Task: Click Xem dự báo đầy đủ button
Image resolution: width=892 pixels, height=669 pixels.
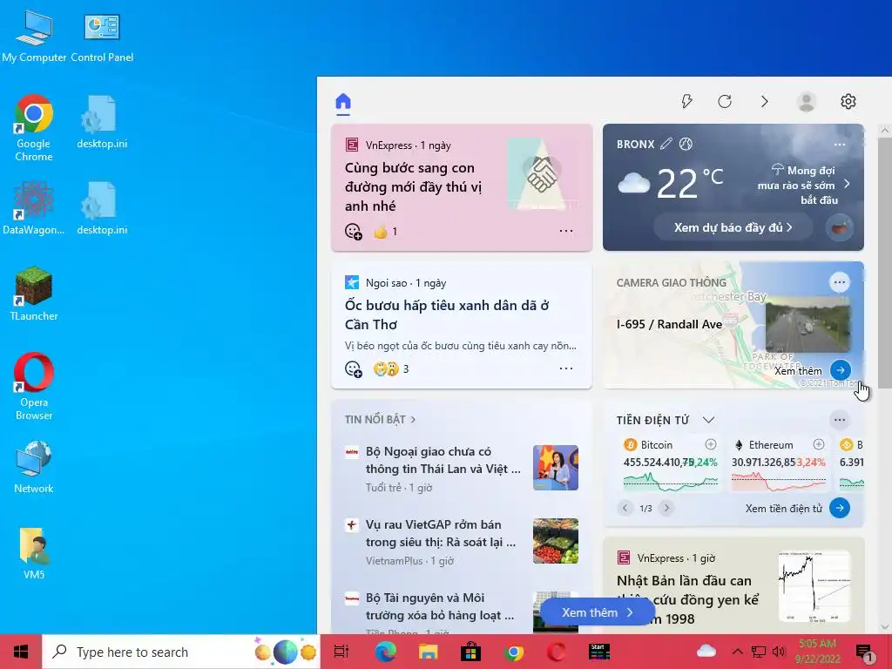Action: pos(733,227)
